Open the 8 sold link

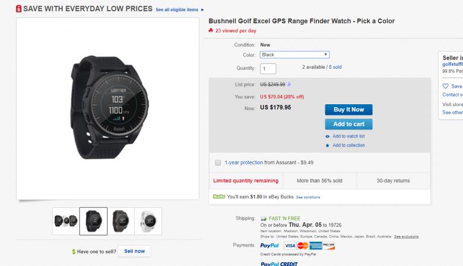pyautogui.click(x=337, y=68)
